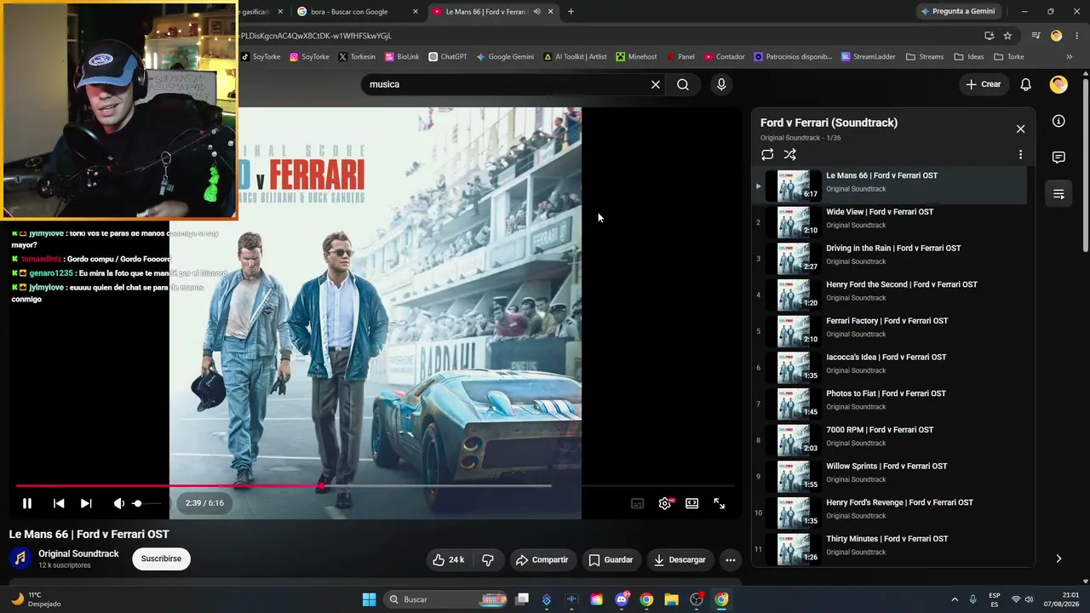Show more bookmarks with the overflow chevron
The image size is (1090, 613).
tap(1070, 57)
